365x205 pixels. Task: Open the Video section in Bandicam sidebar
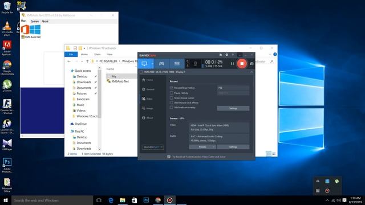(147, 99)
